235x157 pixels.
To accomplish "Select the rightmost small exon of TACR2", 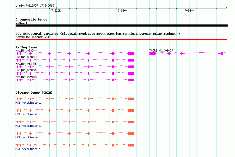I will 222,54.
